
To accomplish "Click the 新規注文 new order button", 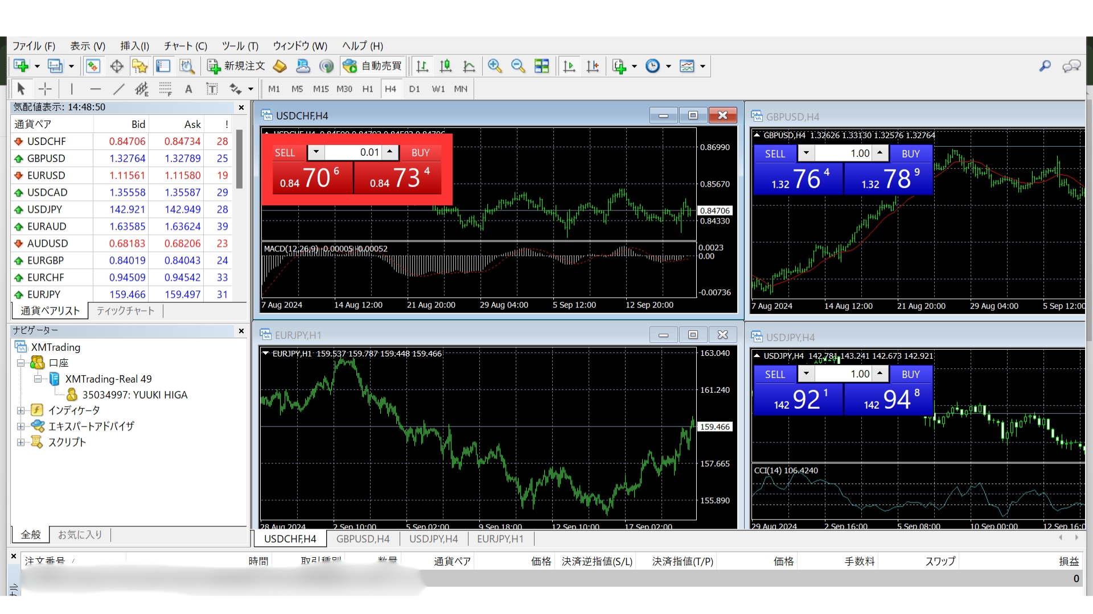I will pos(236,67).
